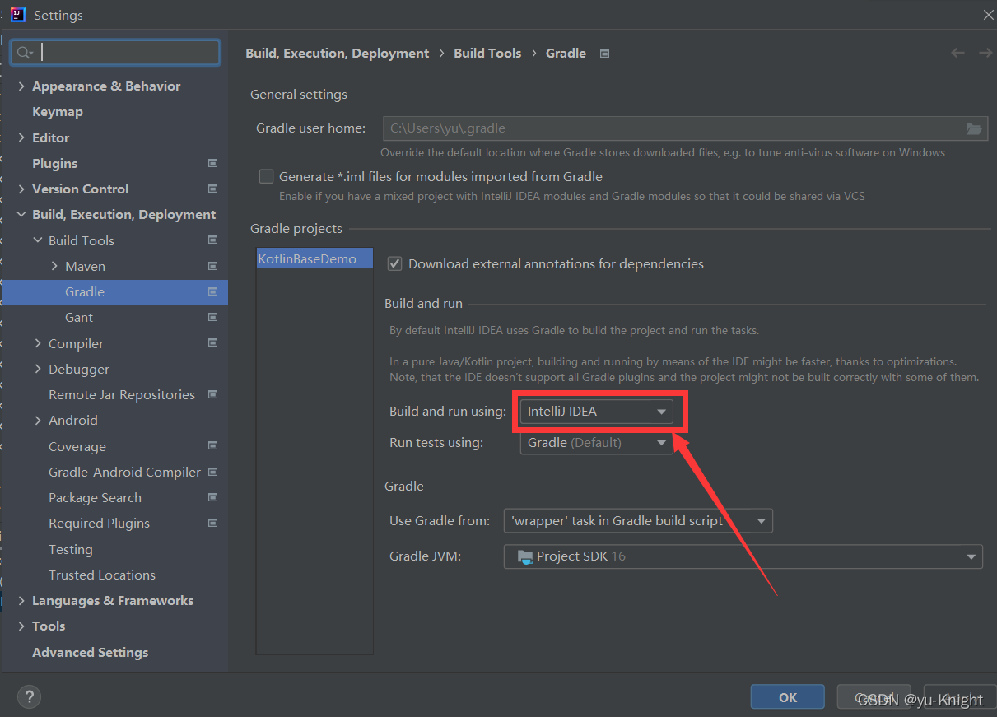Screen dimensions: 997x717
Task: Close the Settings dialog
Action: pyautogui.click(x=989, y=14)
